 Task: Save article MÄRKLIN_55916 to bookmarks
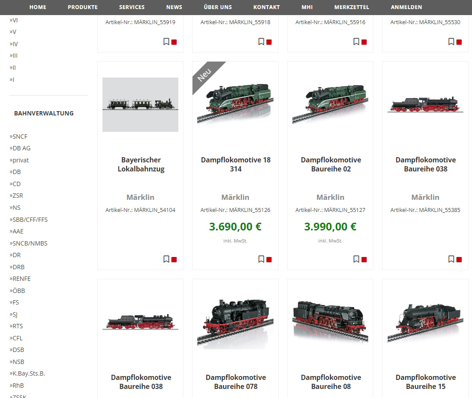(x=356, y=41)
